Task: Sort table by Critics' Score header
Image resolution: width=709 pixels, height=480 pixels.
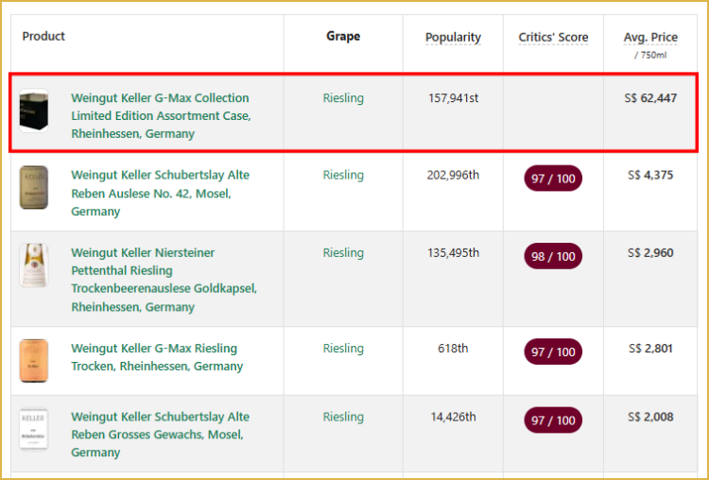Action: [553, 38]
